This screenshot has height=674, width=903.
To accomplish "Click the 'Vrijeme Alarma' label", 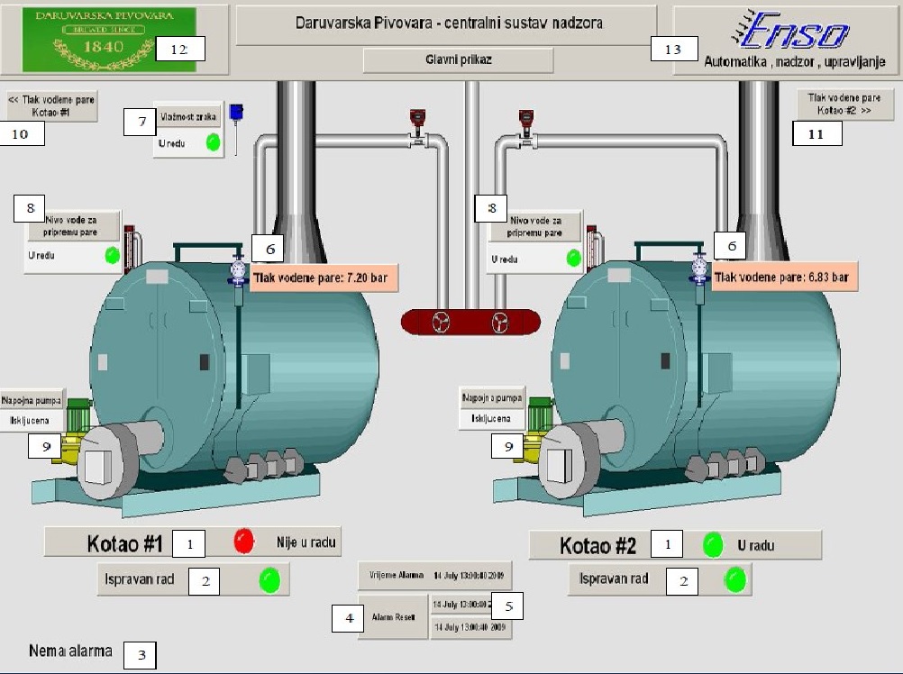I will (397, 575).
